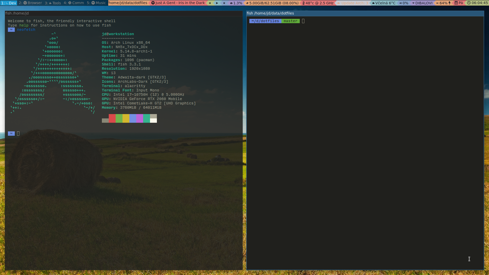Click the 'Memory: 3760MiB / 64011MiB' line
The width and height of the screenshot is (489, 275).
pyautogui.click(x=131, y=108)
